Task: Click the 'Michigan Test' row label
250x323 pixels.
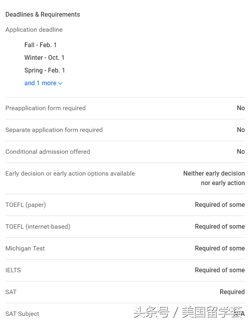Action: pyautogui.click(x=25, y=248)
